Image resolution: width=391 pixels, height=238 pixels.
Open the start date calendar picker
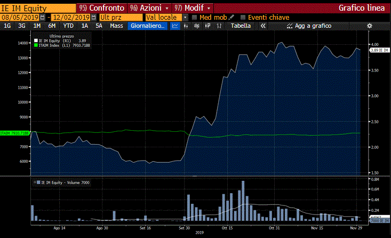43,18
